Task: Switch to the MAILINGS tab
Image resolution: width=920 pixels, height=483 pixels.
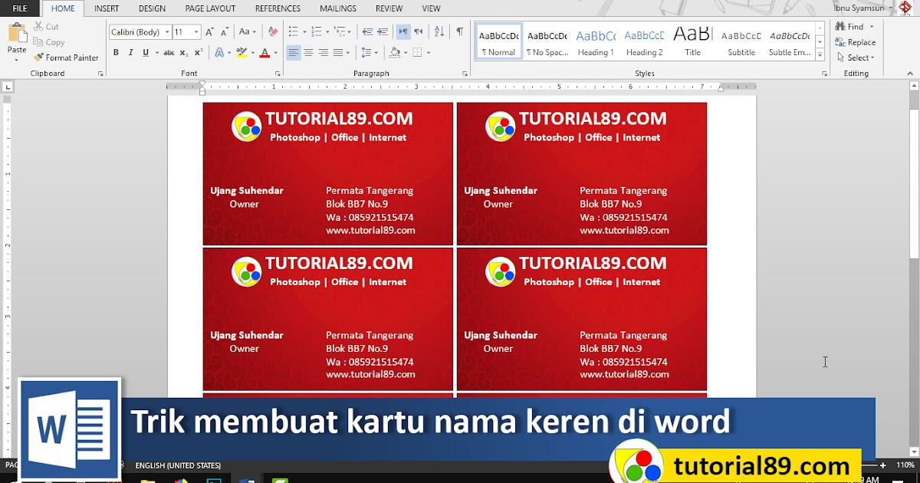Action: pyautogui.click(x=338, y=9)
